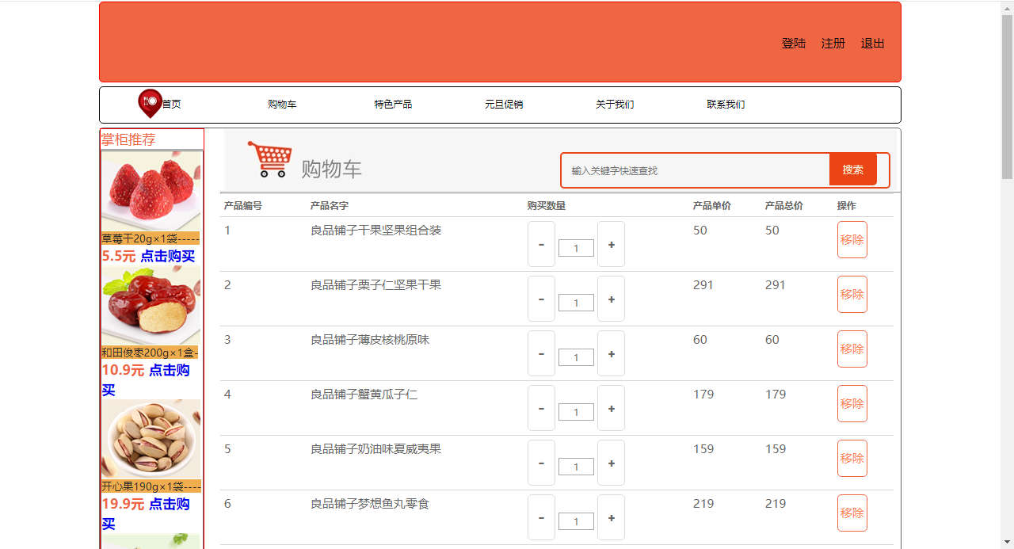Click the quantity field for 良品铺子梦想鱼丸零食
Screen dimensions: 1014x549
click(576, 521)
